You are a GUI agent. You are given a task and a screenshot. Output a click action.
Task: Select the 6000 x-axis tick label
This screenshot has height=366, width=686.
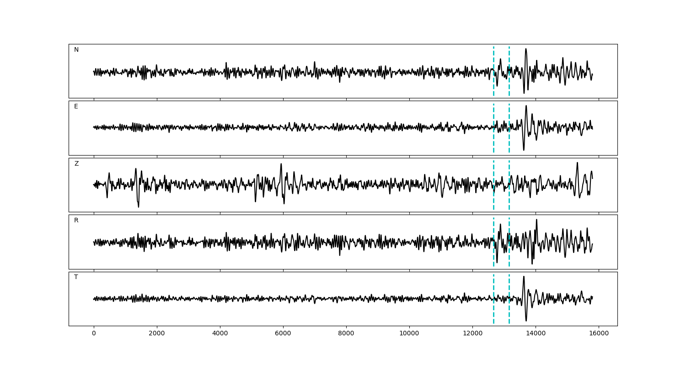[283, 334]
